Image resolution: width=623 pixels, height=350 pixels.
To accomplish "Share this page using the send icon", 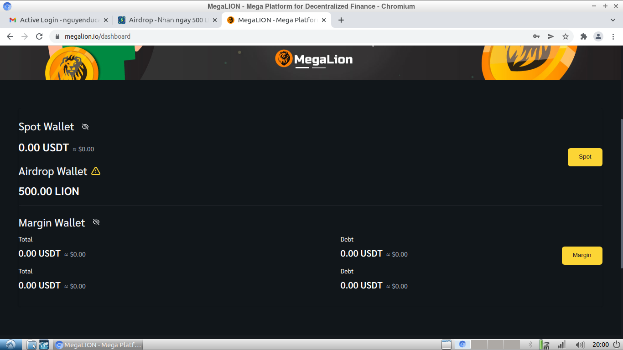I will pos(551,36).
